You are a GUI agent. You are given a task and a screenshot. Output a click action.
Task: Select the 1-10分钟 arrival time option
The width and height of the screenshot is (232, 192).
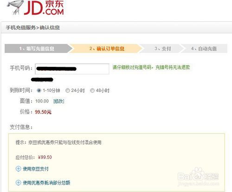click(x=39, y=90)
